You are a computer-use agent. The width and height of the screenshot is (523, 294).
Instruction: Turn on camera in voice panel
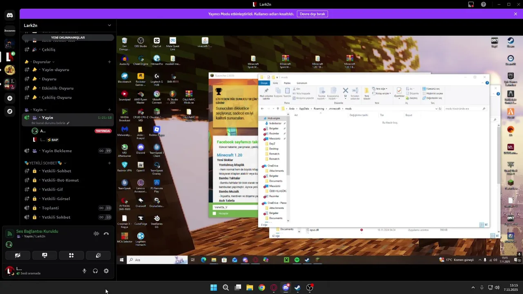tap(18, 255)
